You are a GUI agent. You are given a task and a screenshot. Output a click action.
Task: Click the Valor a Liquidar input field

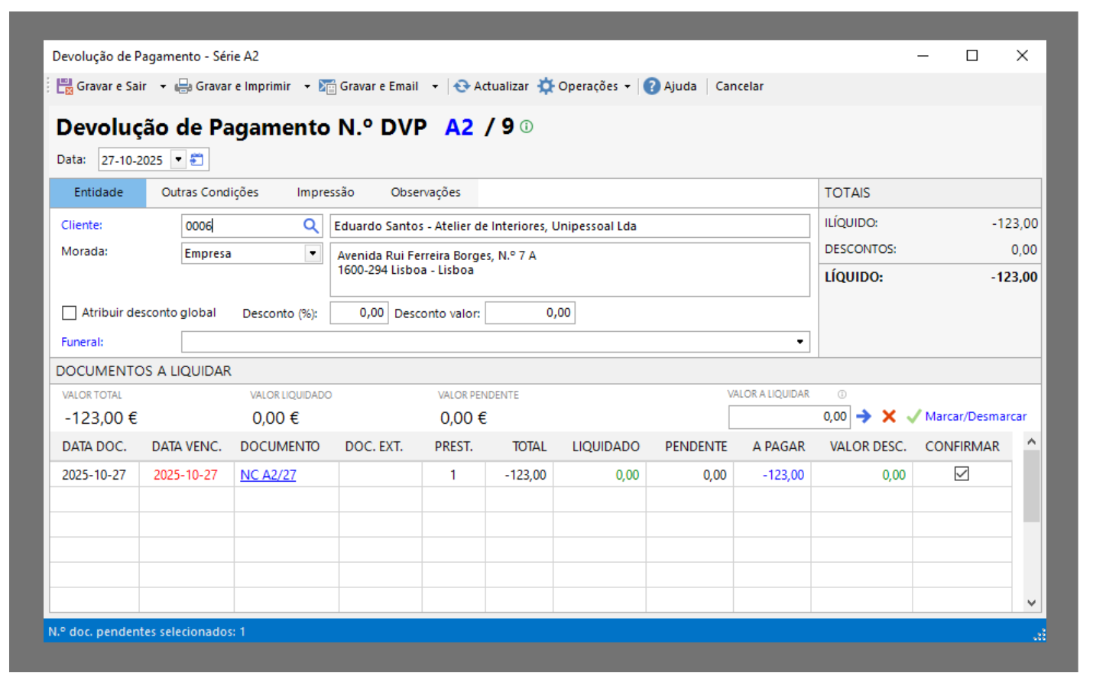[789, 417]
